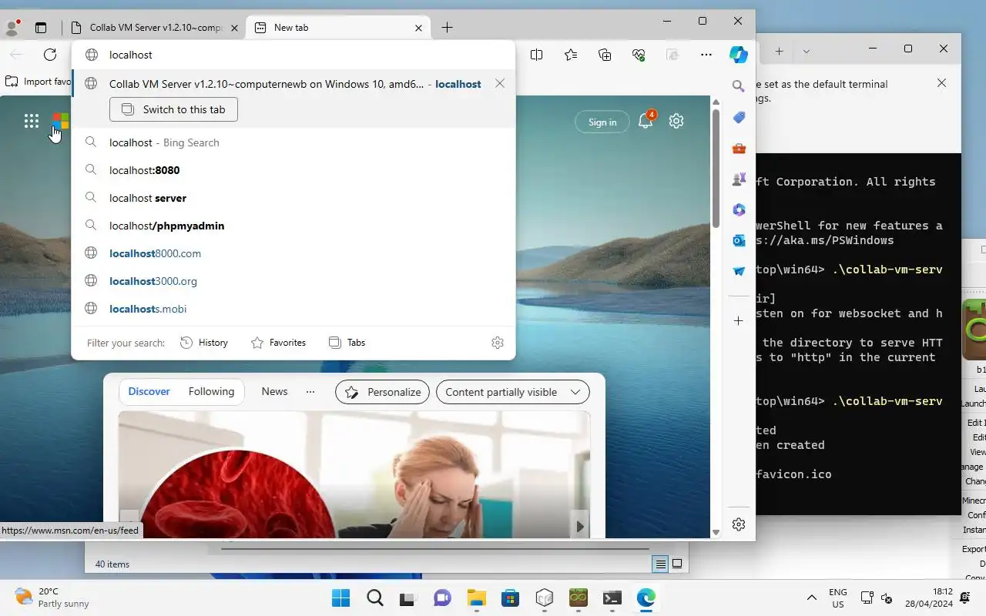Open Collections icon in Edge toolbar
The height and width of the screenshot is (616, 986).
605,55
